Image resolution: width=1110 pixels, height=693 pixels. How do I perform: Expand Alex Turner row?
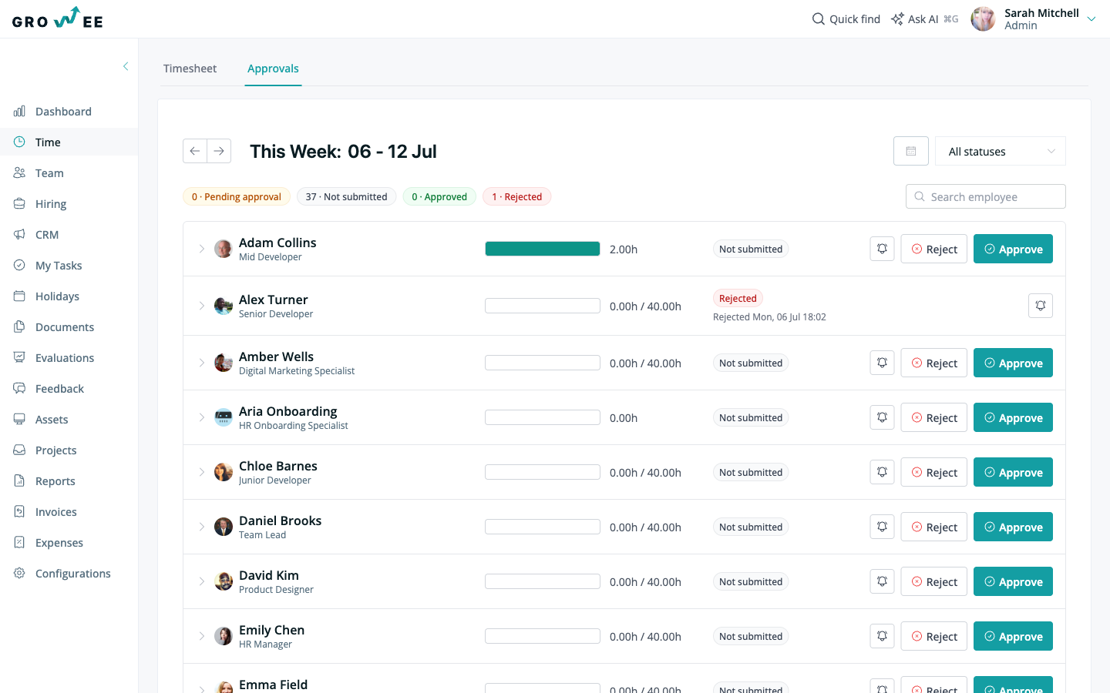[202, 306]
